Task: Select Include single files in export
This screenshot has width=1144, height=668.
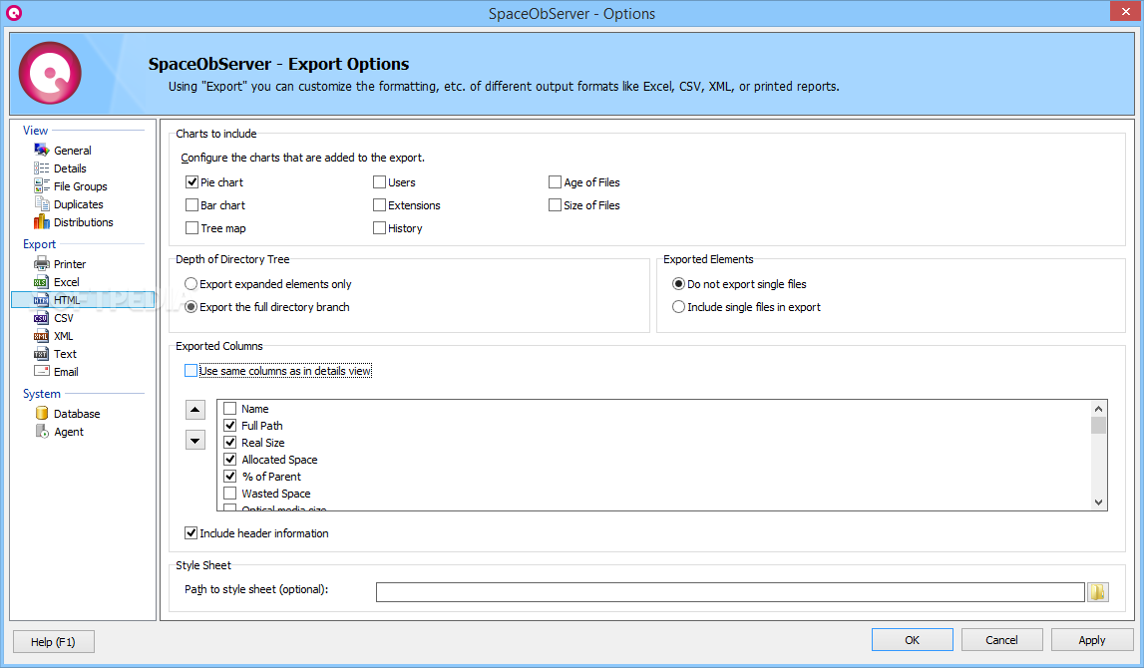Action: click(678, 307)
